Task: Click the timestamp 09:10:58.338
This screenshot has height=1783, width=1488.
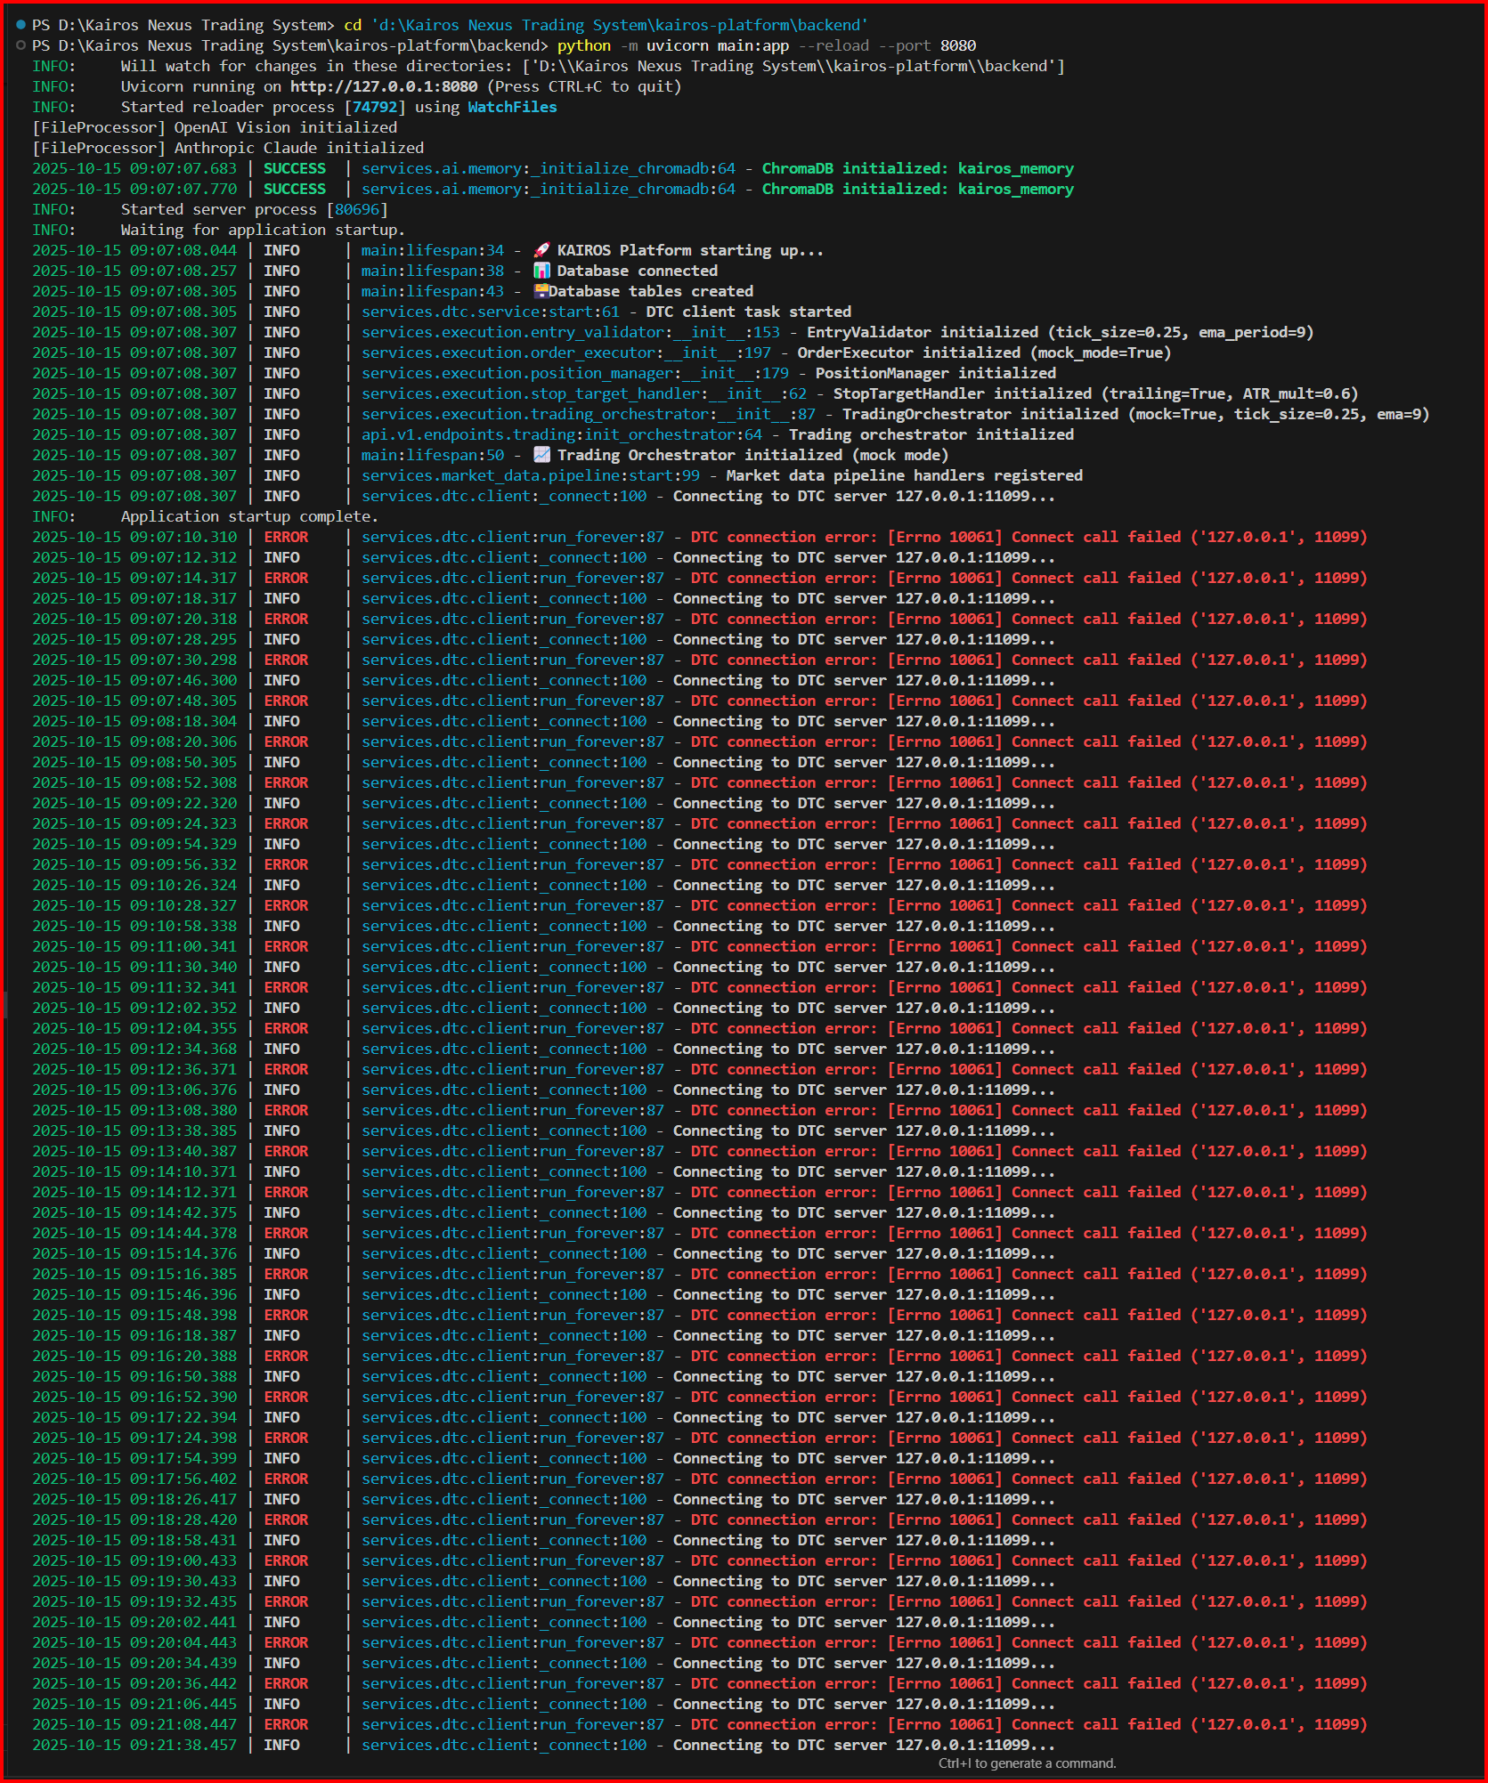Action: pyautogui.click(x=134, y=926)
